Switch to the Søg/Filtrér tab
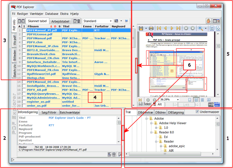This screenshot has width=233, height=168. (x=49, y=112)
